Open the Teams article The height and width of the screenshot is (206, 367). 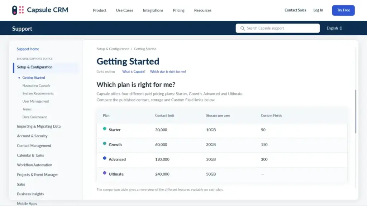tap(27, 109)
